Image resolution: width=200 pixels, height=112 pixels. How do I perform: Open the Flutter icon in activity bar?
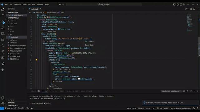[3, 52]
